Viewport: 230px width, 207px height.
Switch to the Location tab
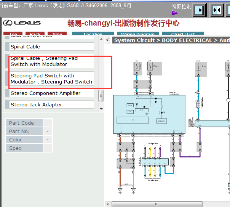coord(93,34)
